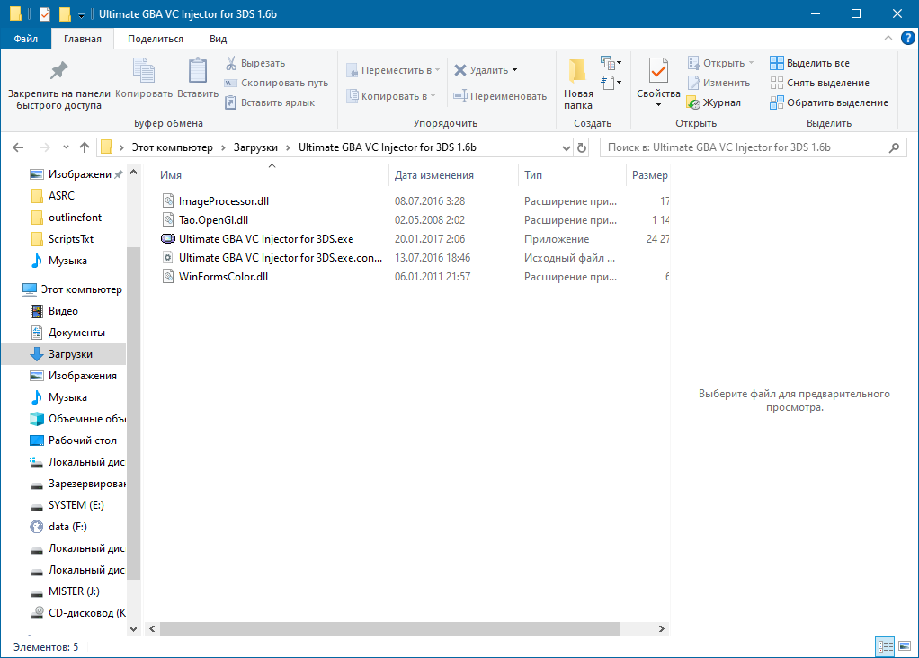Screen dimensions: 919x658
Task: Expand the Свойства dropdown arrow
Action: (658, 105)
